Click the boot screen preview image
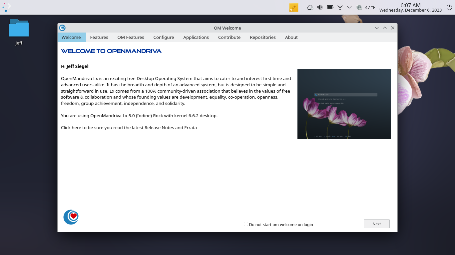The height and width of the screenshot is (255, 455). pyautogui.click(x=344, y=104)
